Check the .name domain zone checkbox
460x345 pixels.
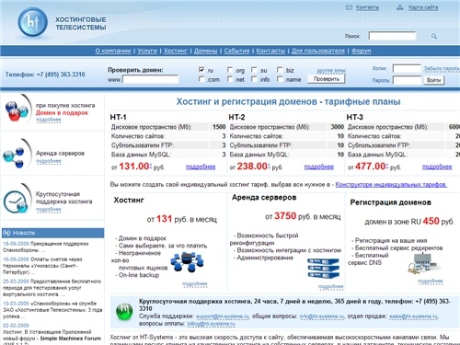280,79
